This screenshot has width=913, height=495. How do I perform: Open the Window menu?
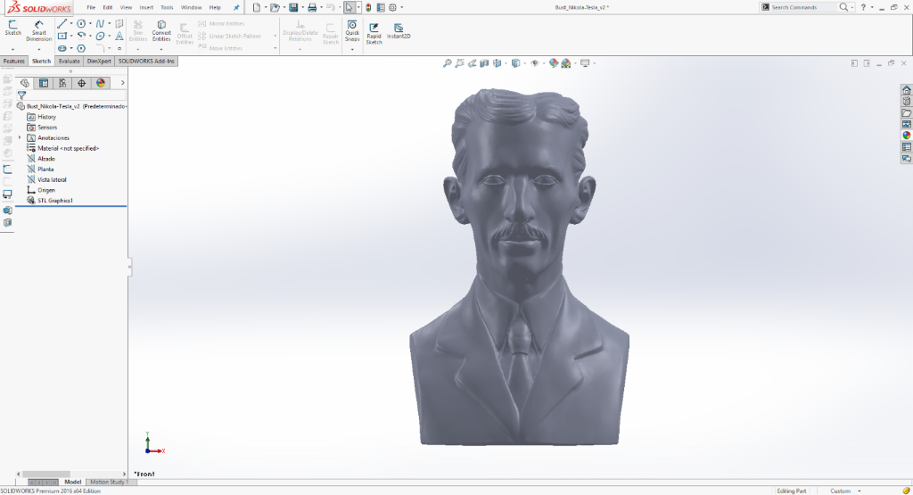[x=191, y=7]
